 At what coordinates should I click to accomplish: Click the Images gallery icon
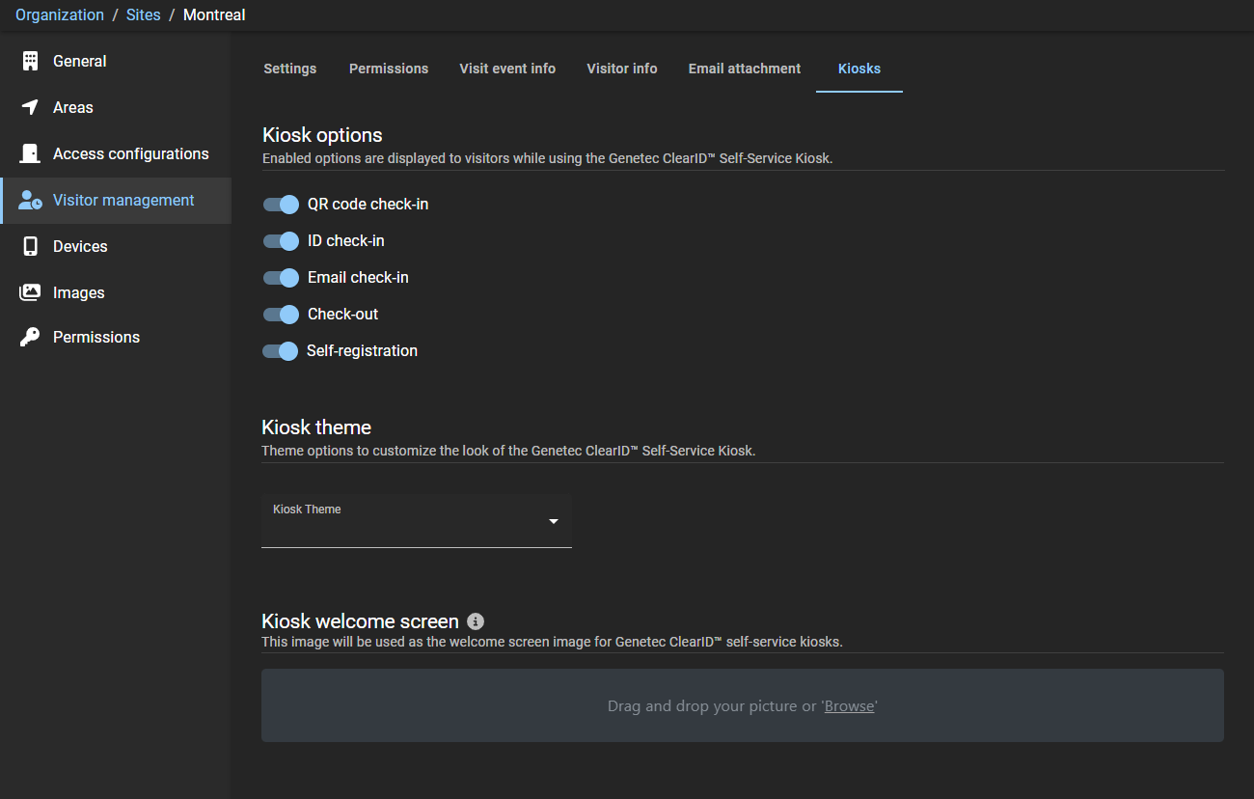30,292
